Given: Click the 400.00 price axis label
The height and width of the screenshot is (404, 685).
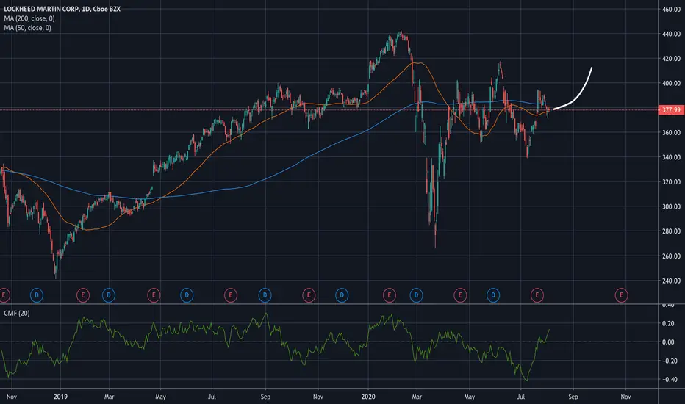Looking at the screenshot, I should click(672, 83).
